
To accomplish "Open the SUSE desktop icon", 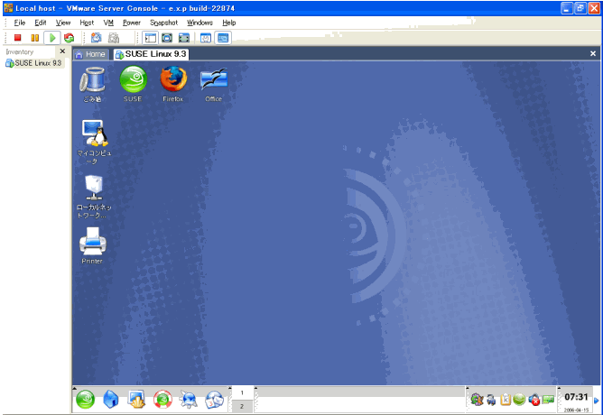I will [133, 80].
